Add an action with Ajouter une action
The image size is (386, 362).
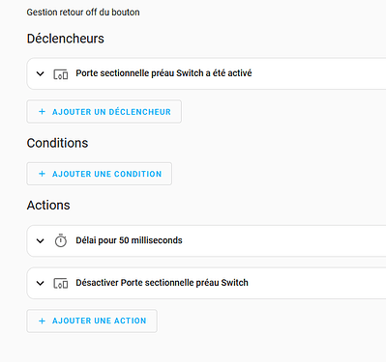[x=92, y=320]
